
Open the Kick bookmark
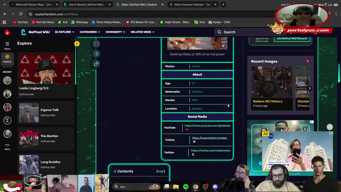click(63, 22)
